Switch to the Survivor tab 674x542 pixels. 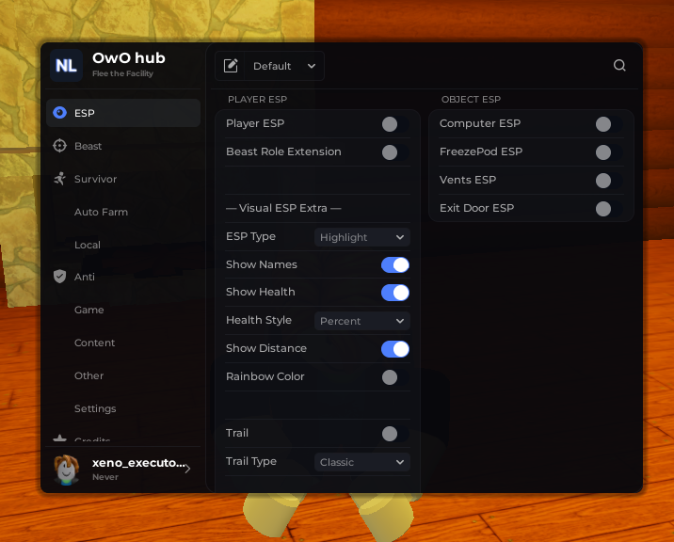coord(123,179)
